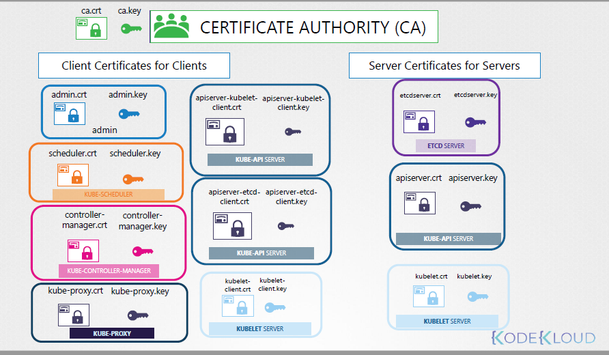Select the pink controller-manager.key key icon
The image size is (609, 355).
[143, 251]
